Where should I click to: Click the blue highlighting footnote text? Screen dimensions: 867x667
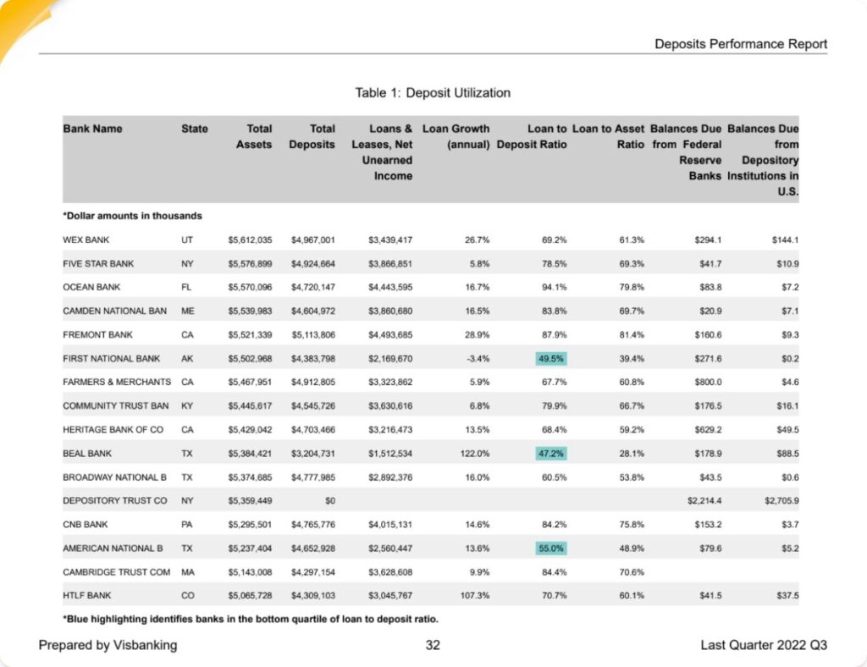[251, 620]
